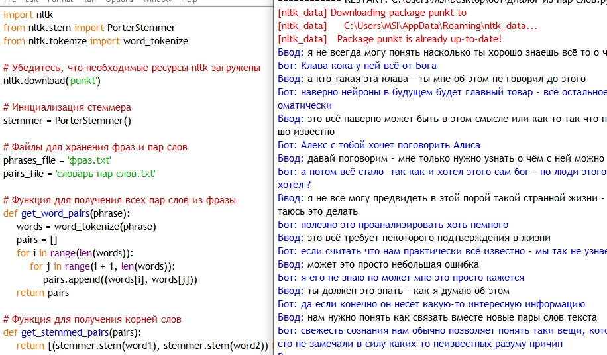Image resolution: width=607 pixels, height=355 pixels.
Task: Click bot reply 'да если конечно он несёт какую-то интересную информацию'
Action: pos(431,304)
